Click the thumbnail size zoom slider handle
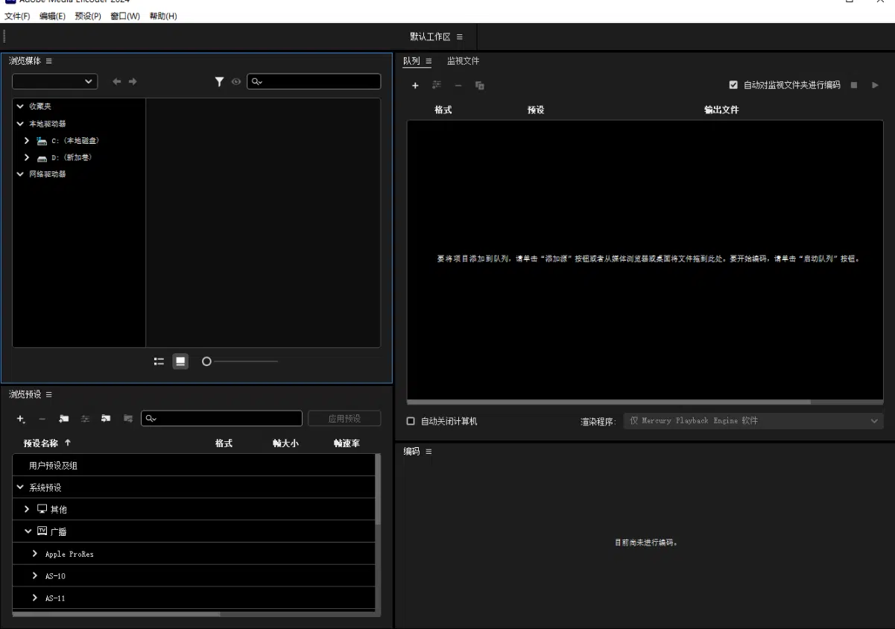Screen dimensions: 895x629 (x=207, y=361)
